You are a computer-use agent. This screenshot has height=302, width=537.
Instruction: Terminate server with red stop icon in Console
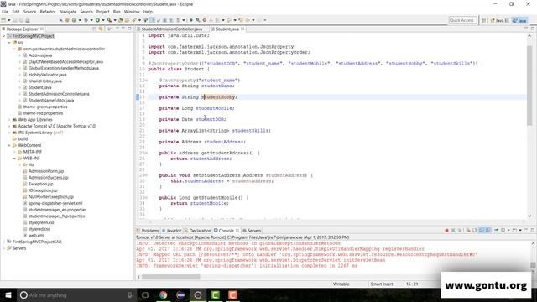[x=446, y=230]
